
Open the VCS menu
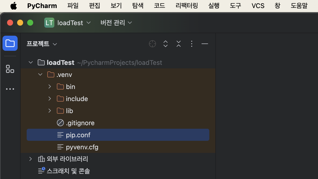pos(258,6)
